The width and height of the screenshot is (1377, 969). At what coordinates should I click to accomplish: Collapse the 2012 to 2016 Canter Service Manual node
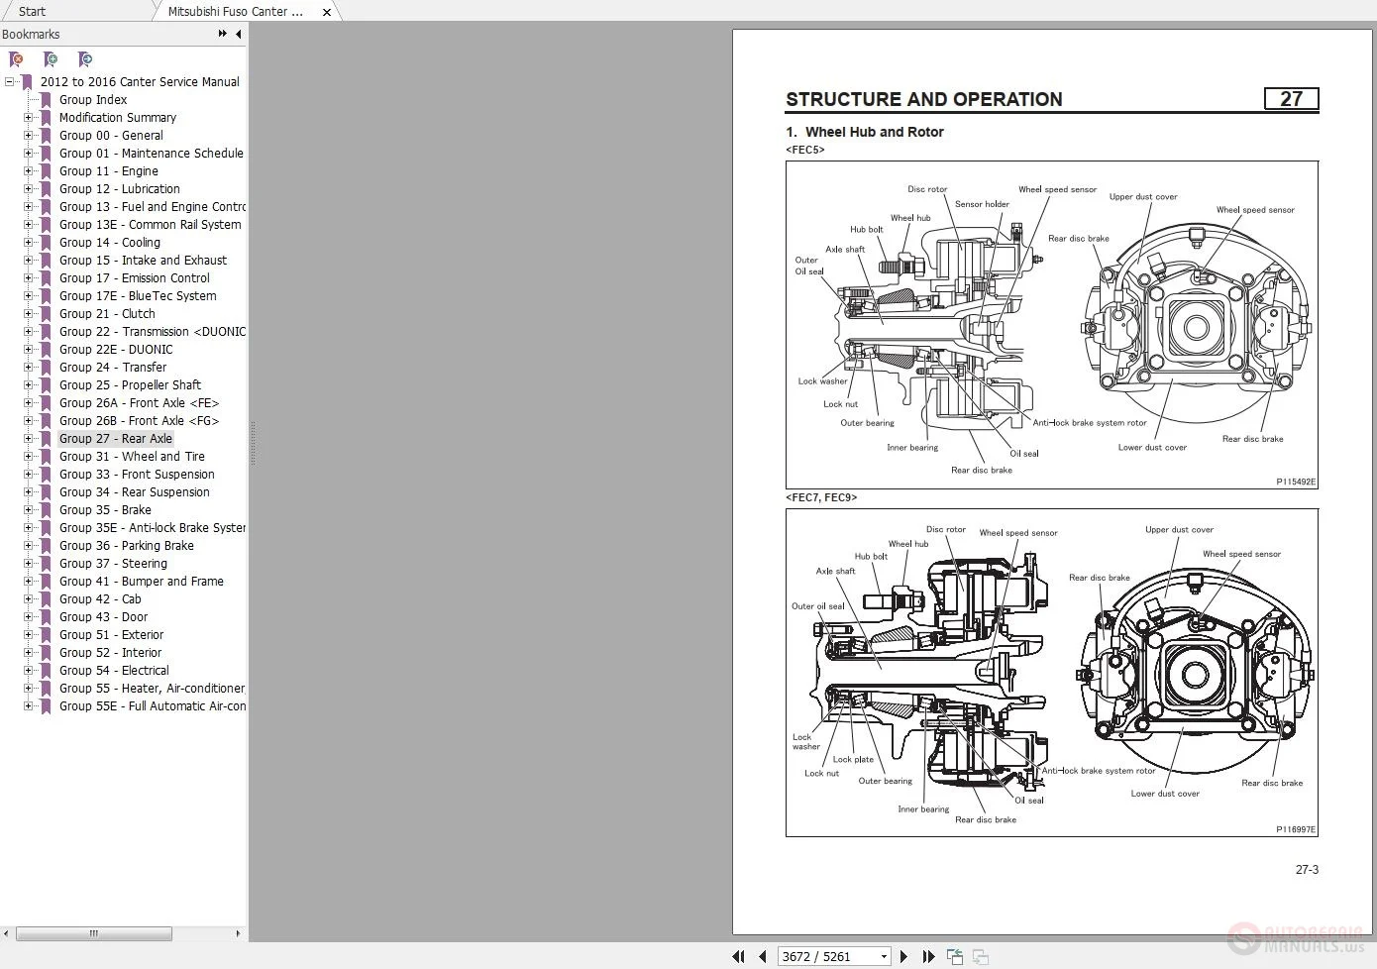[x=9, y=82]
